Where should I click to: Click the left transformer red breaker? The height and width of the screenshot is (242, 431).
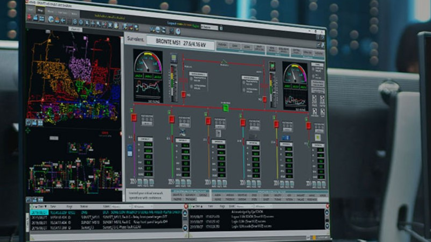pos(183,95)
